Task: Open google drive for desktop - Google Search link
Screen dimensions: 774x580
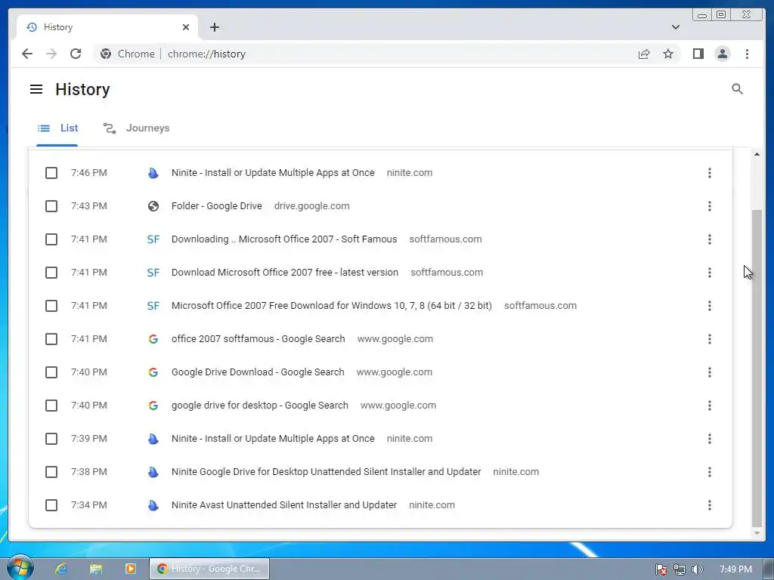Action: (260, 406)
